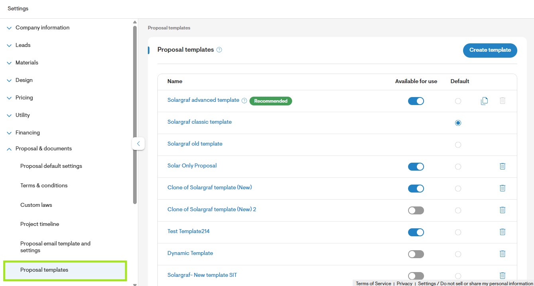
Task: Open the Solargraf classic template link
Action: (199, 122)
